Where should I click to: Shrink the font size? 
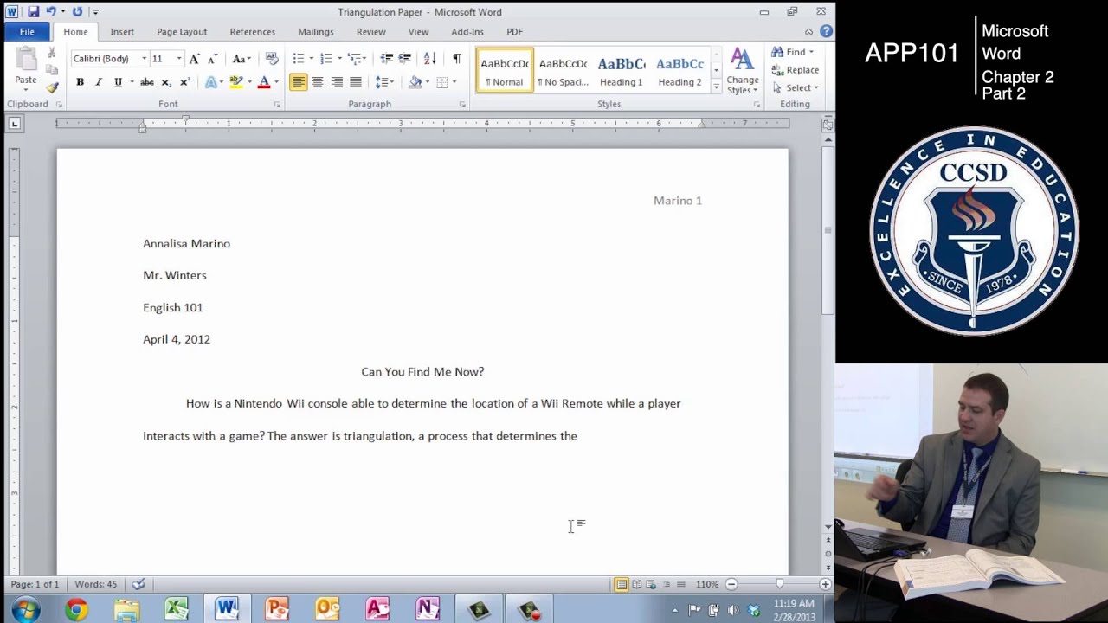click(212, 59)
